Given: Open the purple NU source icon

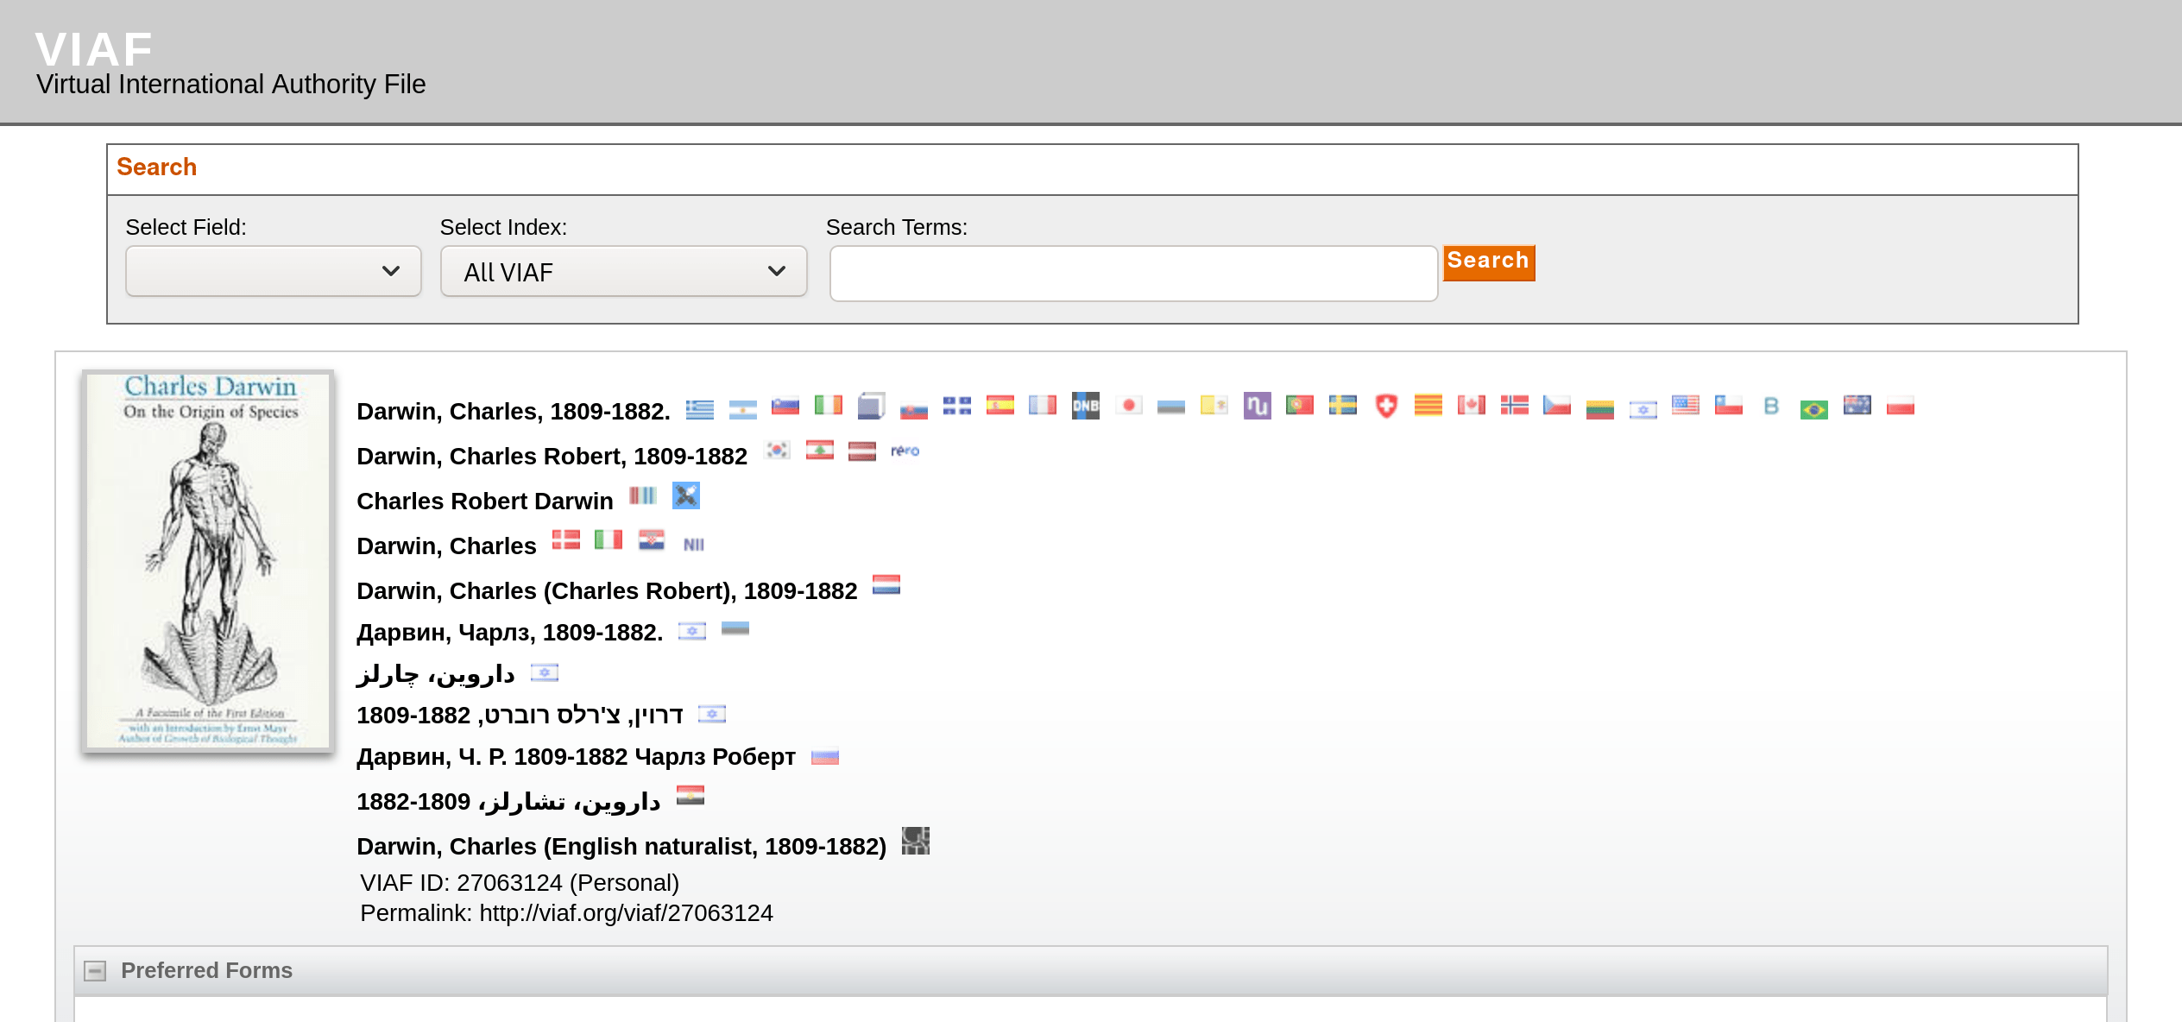Looking at the screenshot, I should [1257, 406].
